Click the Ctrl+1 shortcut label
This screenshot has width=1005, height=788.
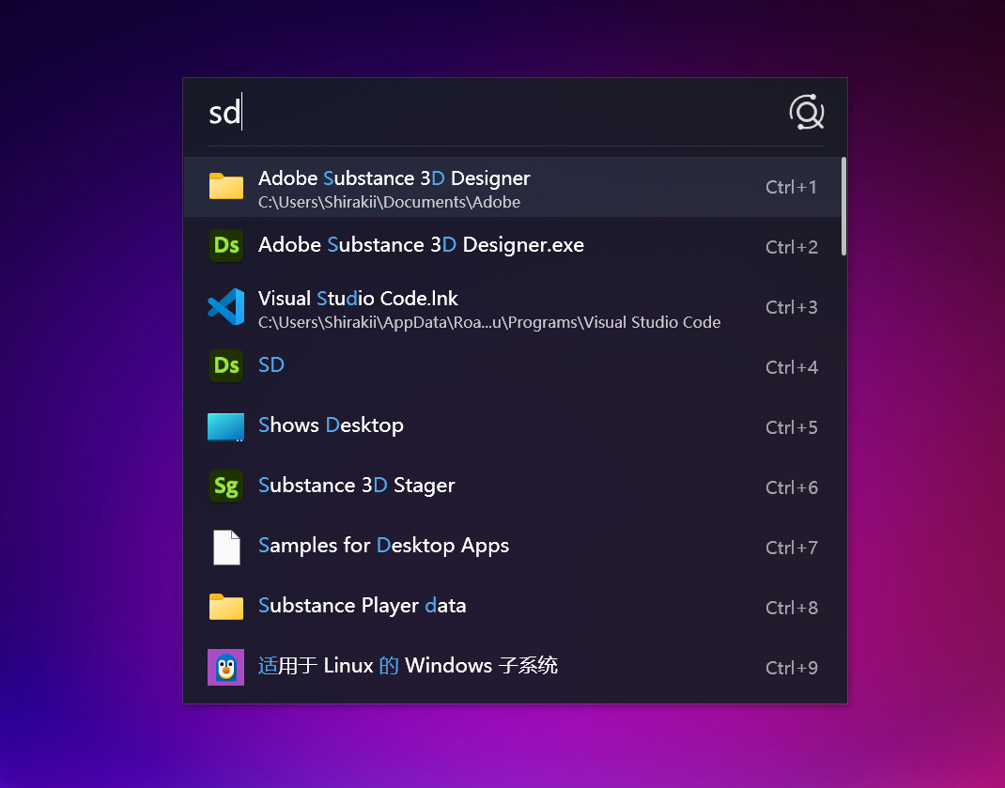[x=791, y=187]
